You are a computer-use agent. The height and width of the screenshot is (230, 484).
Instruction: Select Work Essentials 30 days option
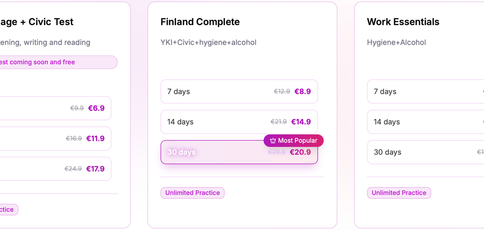click(426, 152)
